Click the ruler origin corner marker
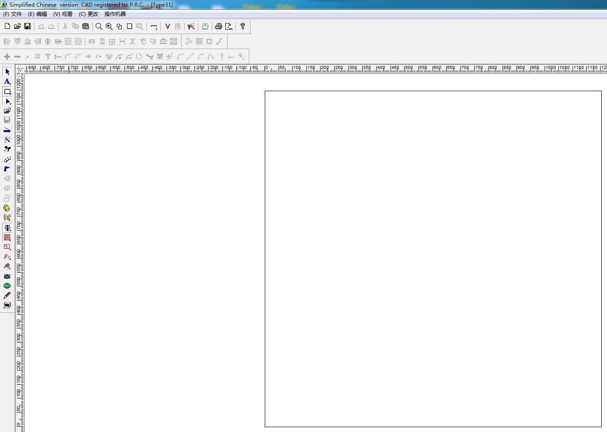This screenshot has height=432, width=607. click(x=20, y=69)
